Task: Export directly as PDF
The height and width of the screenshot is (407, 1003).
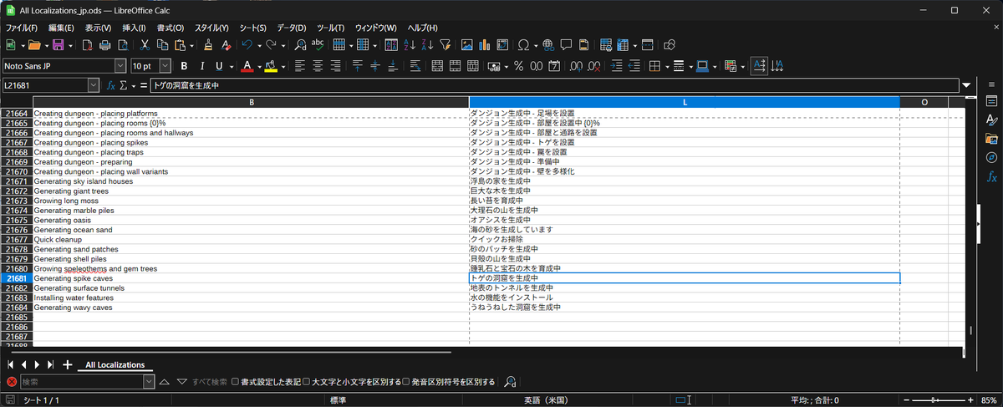Action: pos(88,44)
